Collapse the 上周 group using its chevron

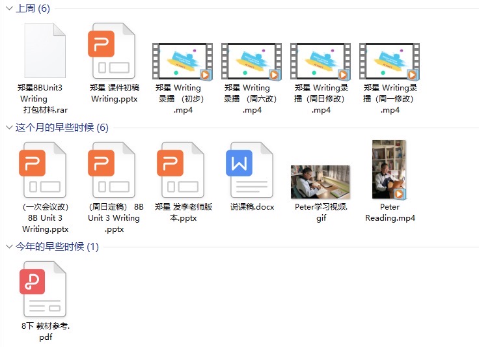[9, 8]
